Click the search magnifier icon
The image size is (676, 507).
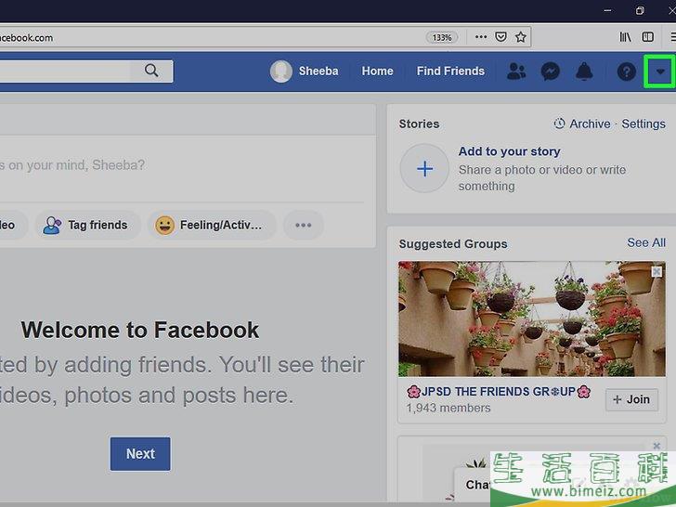151,71
